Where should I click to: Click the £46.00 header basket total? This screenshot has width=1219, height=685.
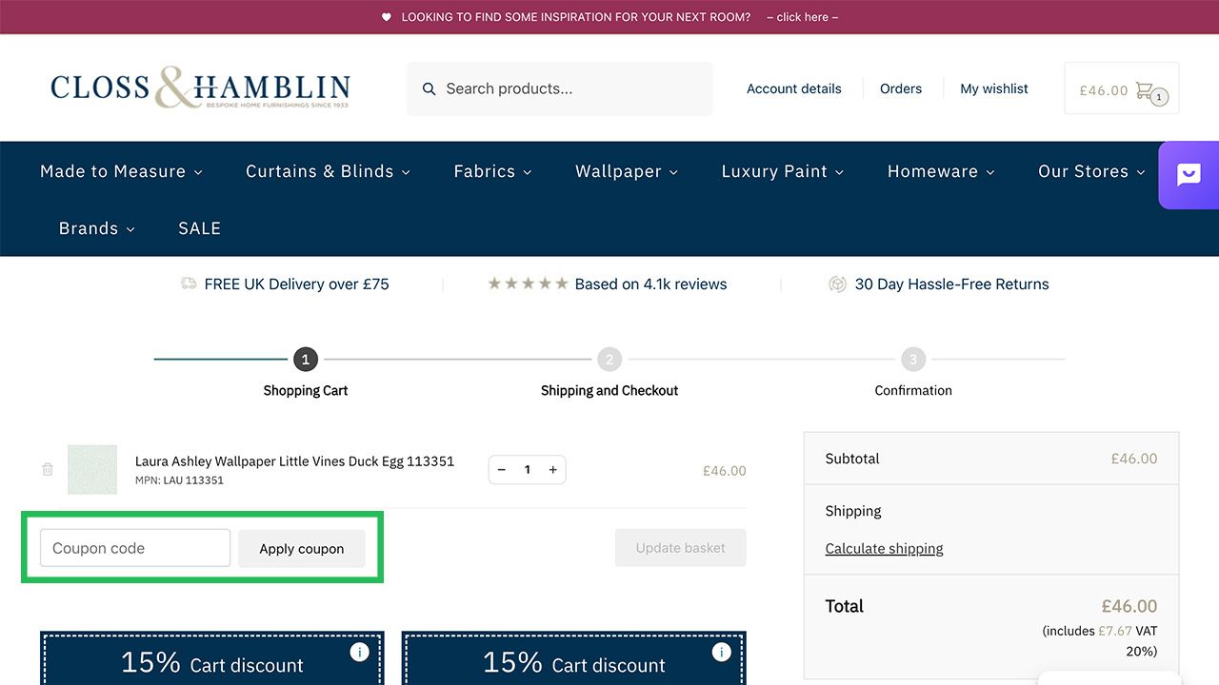click(1103, 90)
